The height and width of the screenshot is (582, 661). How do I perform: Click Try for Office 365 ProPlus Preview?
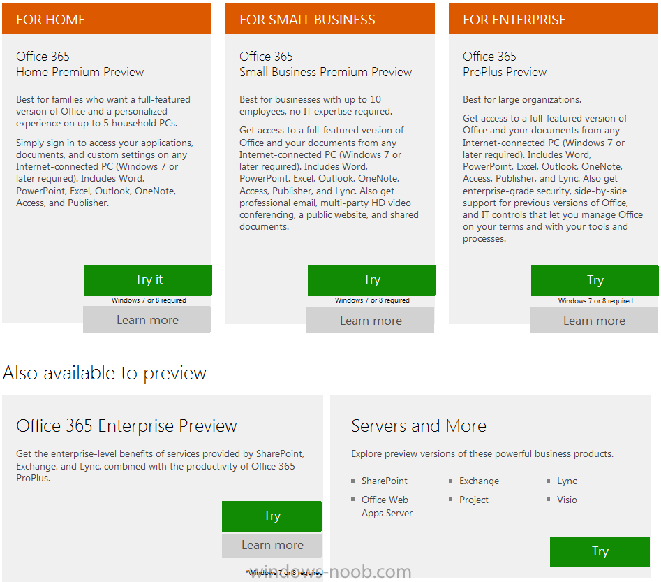[x=595, y=281]
